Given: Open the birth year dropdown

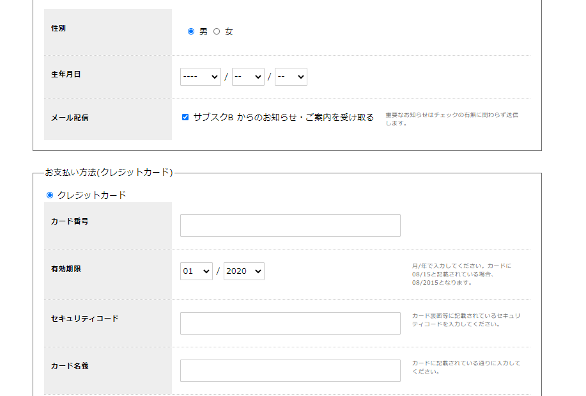Looking at the screenshot, I should click(x=201, y=77).
